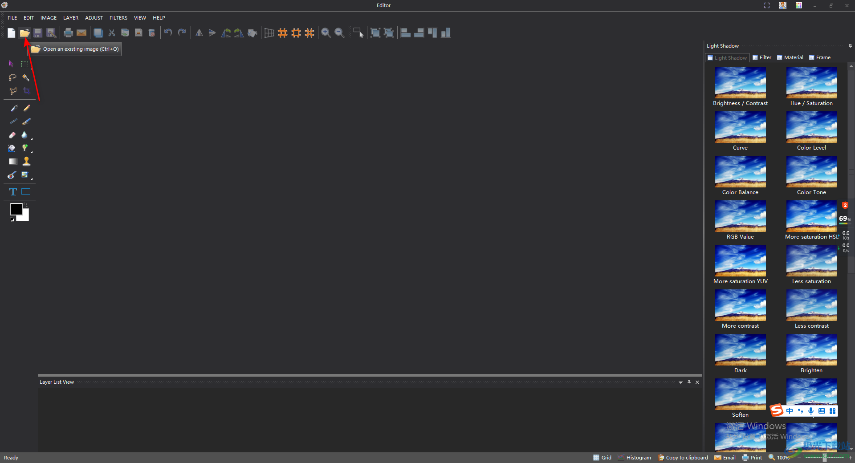Rotate image left icon
The image size is (855, 463).
point(226,33)
